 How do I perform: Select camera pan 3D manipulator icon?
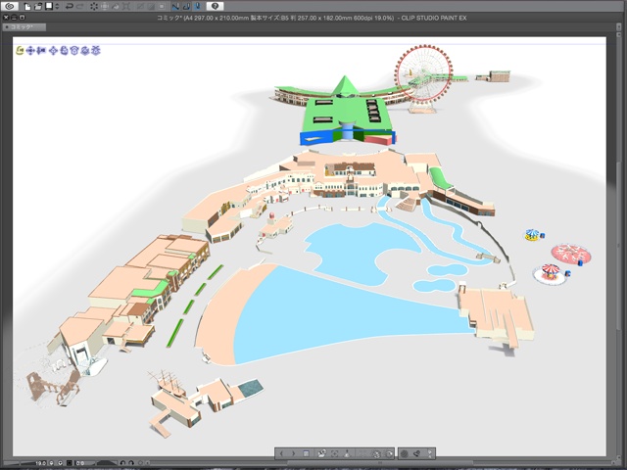click(x=30, y=50)
